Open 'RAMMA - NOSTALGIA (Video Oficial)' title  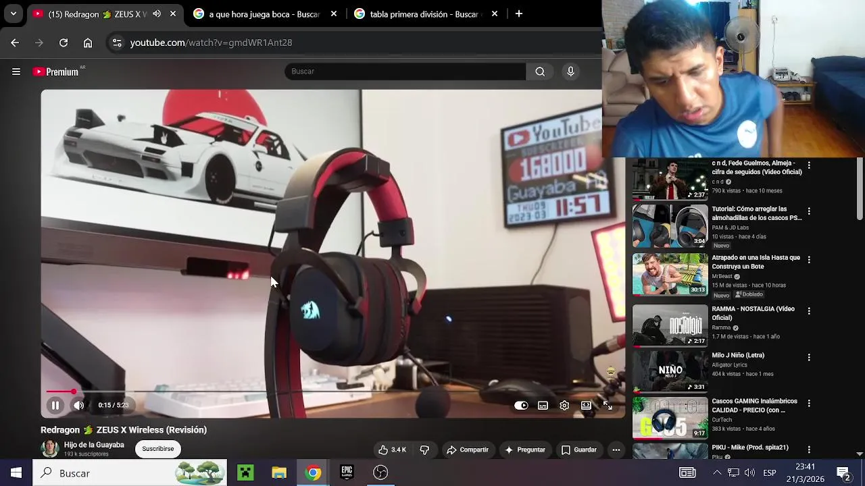[753, 313]
